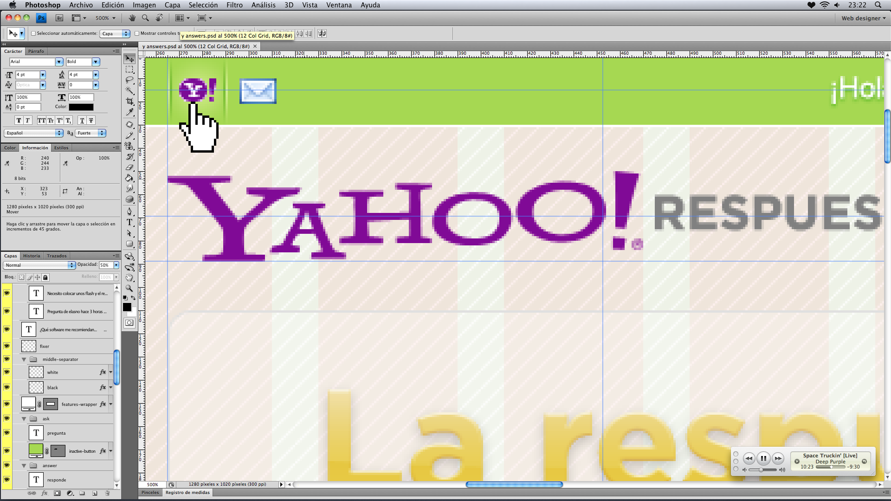Select the Clone Stamp tool

pyautogui.click(x=129, y=146)
